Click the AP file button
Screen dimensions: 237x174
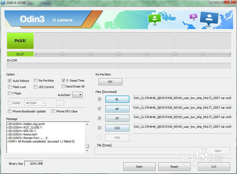[117, 109]
